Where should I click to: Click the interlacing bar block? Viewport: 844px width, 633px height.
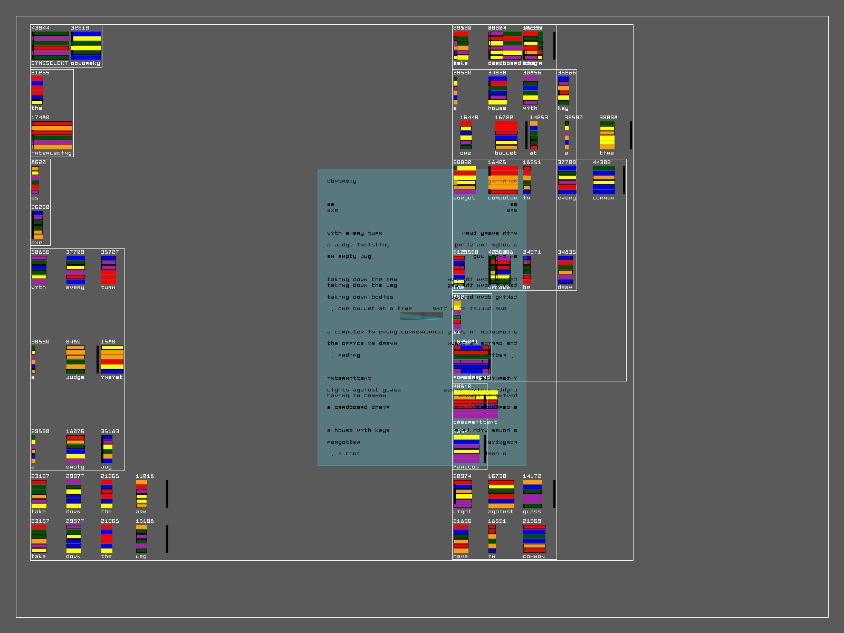(52, 136)
